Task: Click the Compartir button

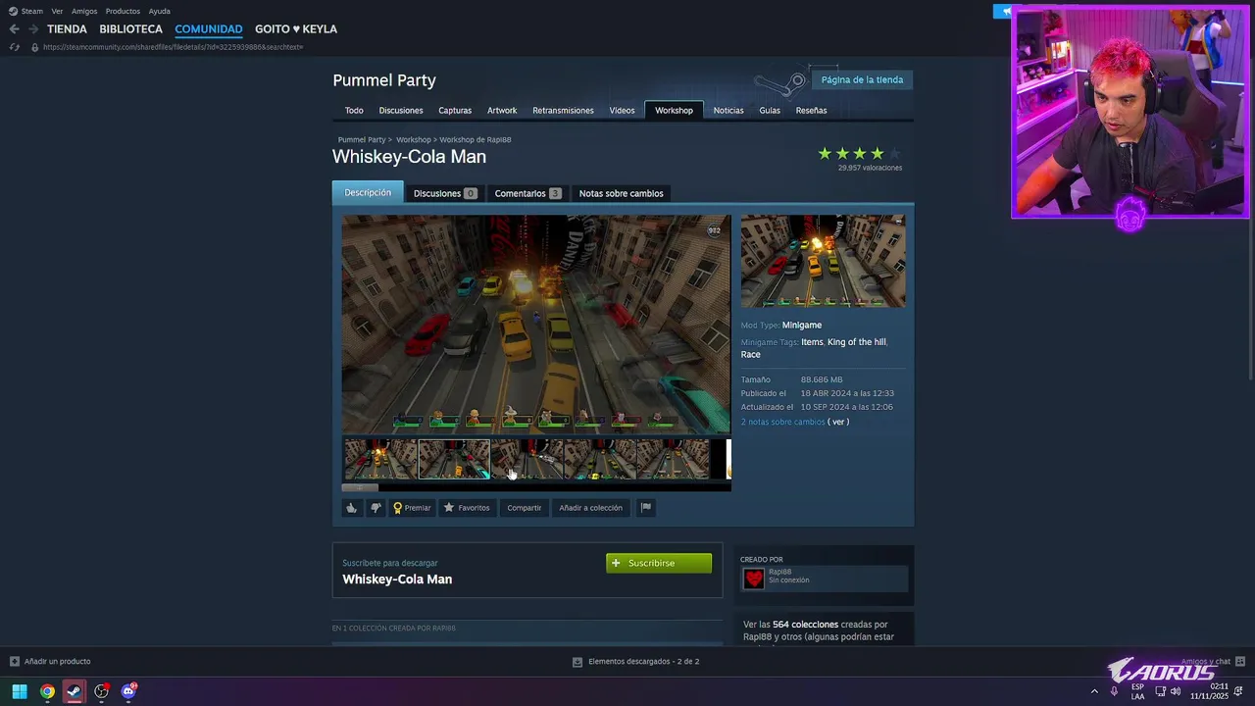Action: coord(525,508)
